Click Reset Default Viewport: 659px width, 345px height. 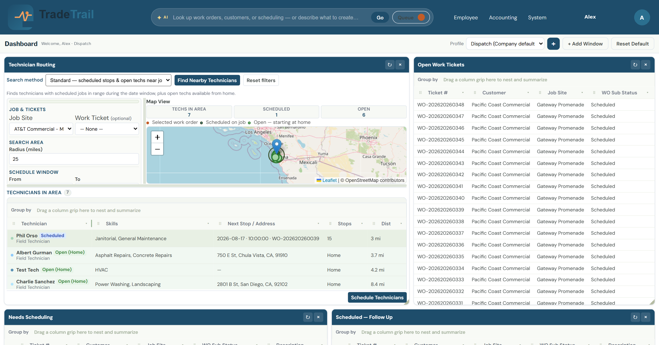[x=632, y=44]
